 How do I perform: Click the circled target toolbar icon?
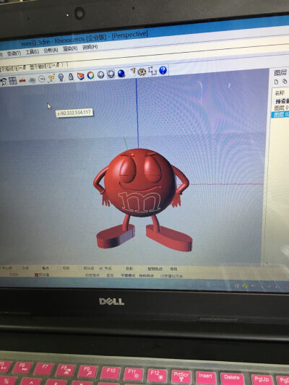tap(42, 79)
